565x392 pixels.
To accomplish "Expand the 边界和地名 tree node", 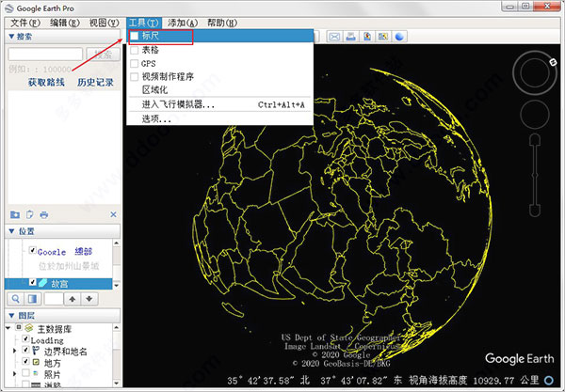I will [14, 351].
